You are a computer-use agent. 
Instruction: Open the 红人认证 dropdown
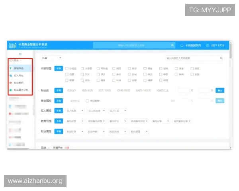click(x=118, y=111)
